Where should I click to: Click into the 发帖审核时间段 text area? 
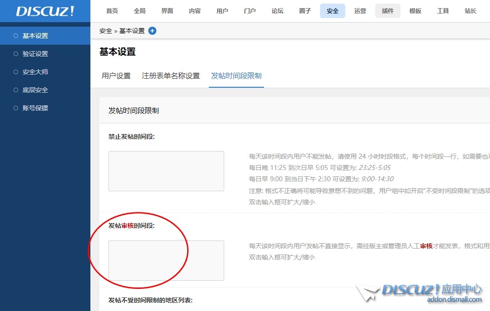(166, 260)
